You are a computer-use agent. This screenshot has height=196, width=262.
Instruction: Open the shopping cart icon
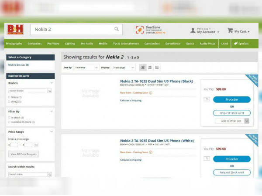click(230, 30)
